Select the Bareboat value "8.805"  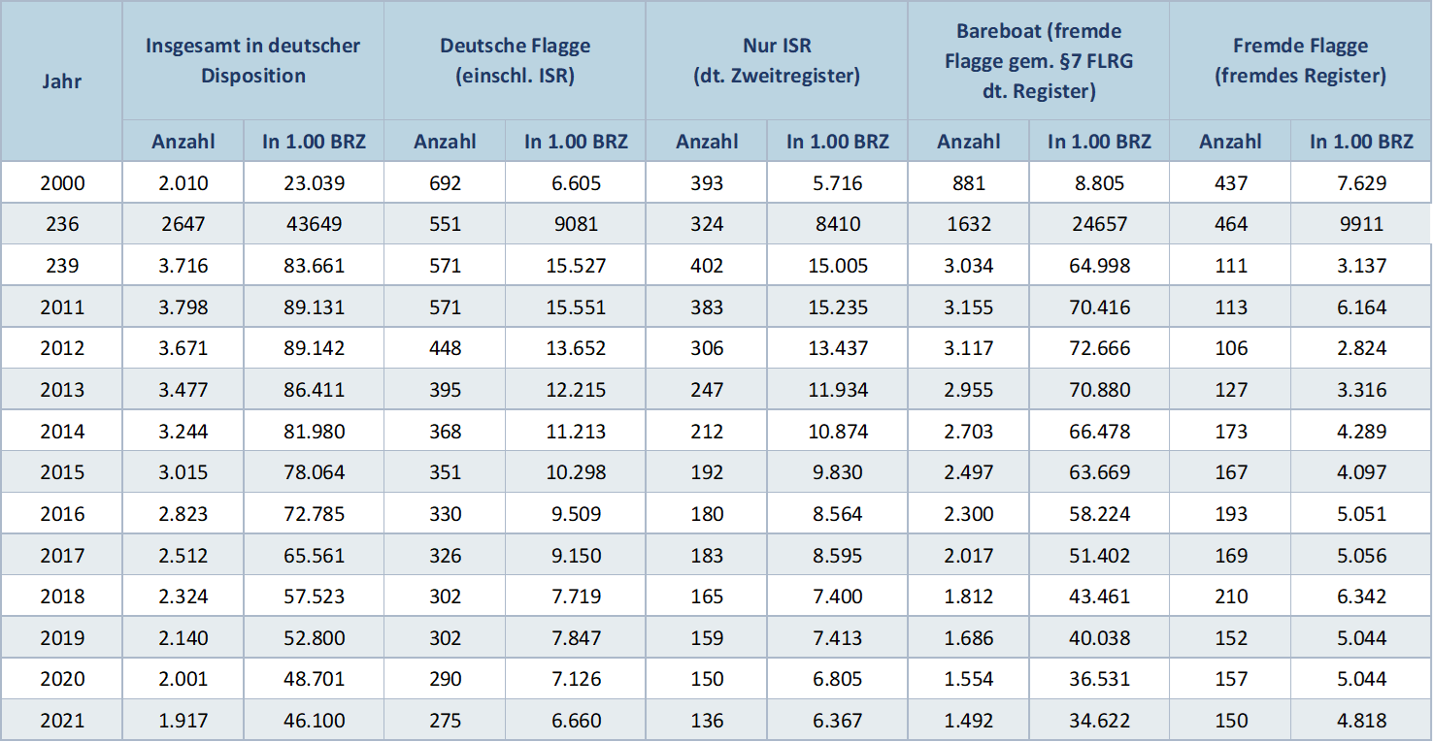(1100, 183)
